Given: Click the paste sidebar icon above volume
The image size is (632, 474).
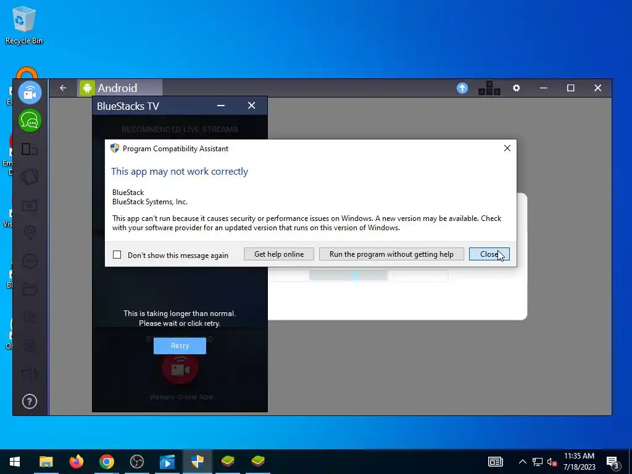Looking at the screenshot, I should 30,346.
